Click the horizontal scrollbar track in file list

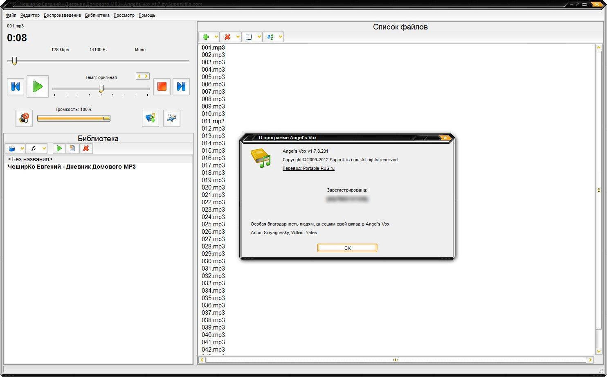396,360
